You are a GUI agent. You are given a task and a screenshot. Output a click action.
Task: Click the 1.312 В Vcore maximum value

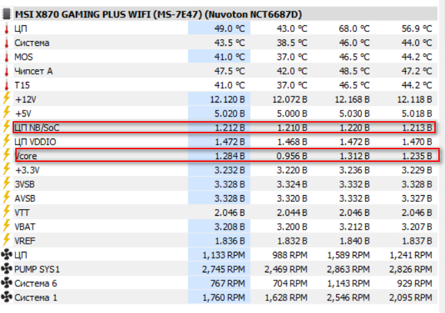tap(355, 156)
